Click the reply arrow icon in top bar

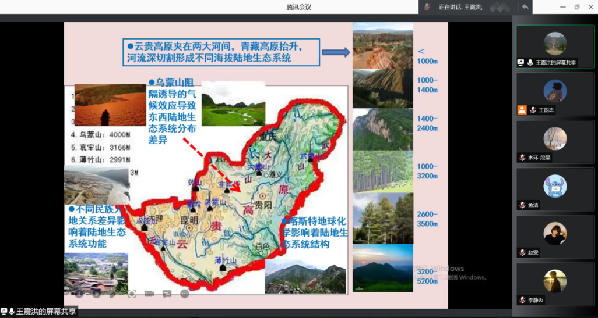point(525,7)
